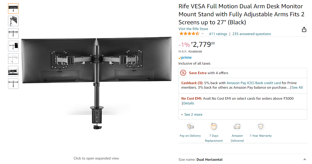Open the Visit the Rife Store link

193,29
